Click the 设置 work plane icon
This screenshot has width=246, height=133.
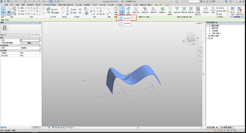[48, 10]
